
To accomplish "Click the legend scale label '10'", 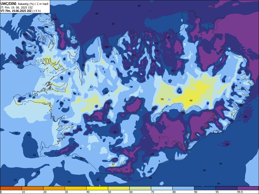I will pos(23,192).
